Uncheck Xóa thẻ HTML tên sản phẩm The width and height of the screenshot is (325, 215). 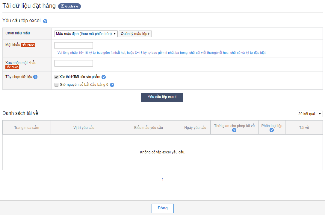point(57,77)
